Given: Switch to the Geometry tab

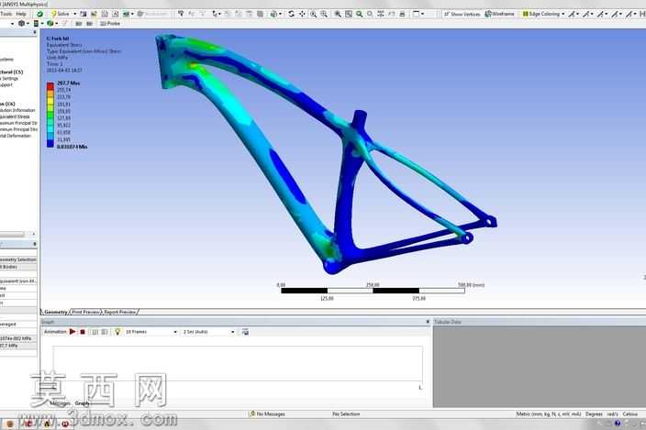Looking at the screenshot, I should (56, 312).
